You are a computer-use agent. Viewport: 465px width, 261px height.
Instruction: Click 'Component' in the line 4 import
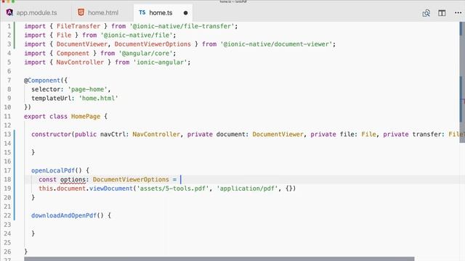coord(73,53)
